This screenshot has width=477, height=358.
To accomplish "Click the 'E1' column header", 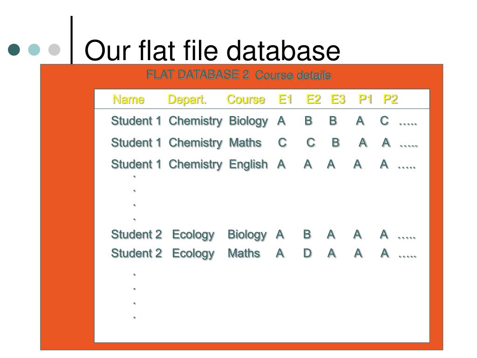I will tap(286, 99).
